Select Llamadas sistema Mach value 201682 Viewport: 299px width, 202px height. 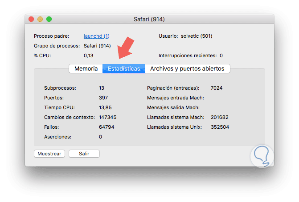[x=220, y=117]
